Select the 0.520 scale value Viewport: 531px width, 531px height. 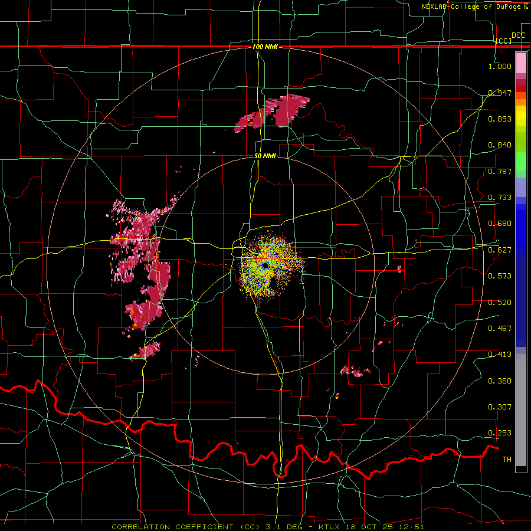coord(500,303)
